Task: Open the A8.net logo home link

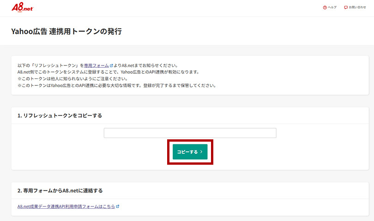Action: coord(23,7)
